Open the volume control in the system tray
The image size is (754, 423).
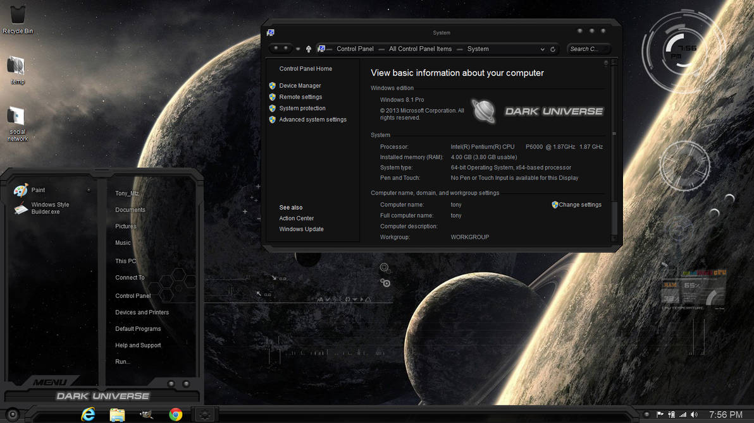[x=694, y=414]
